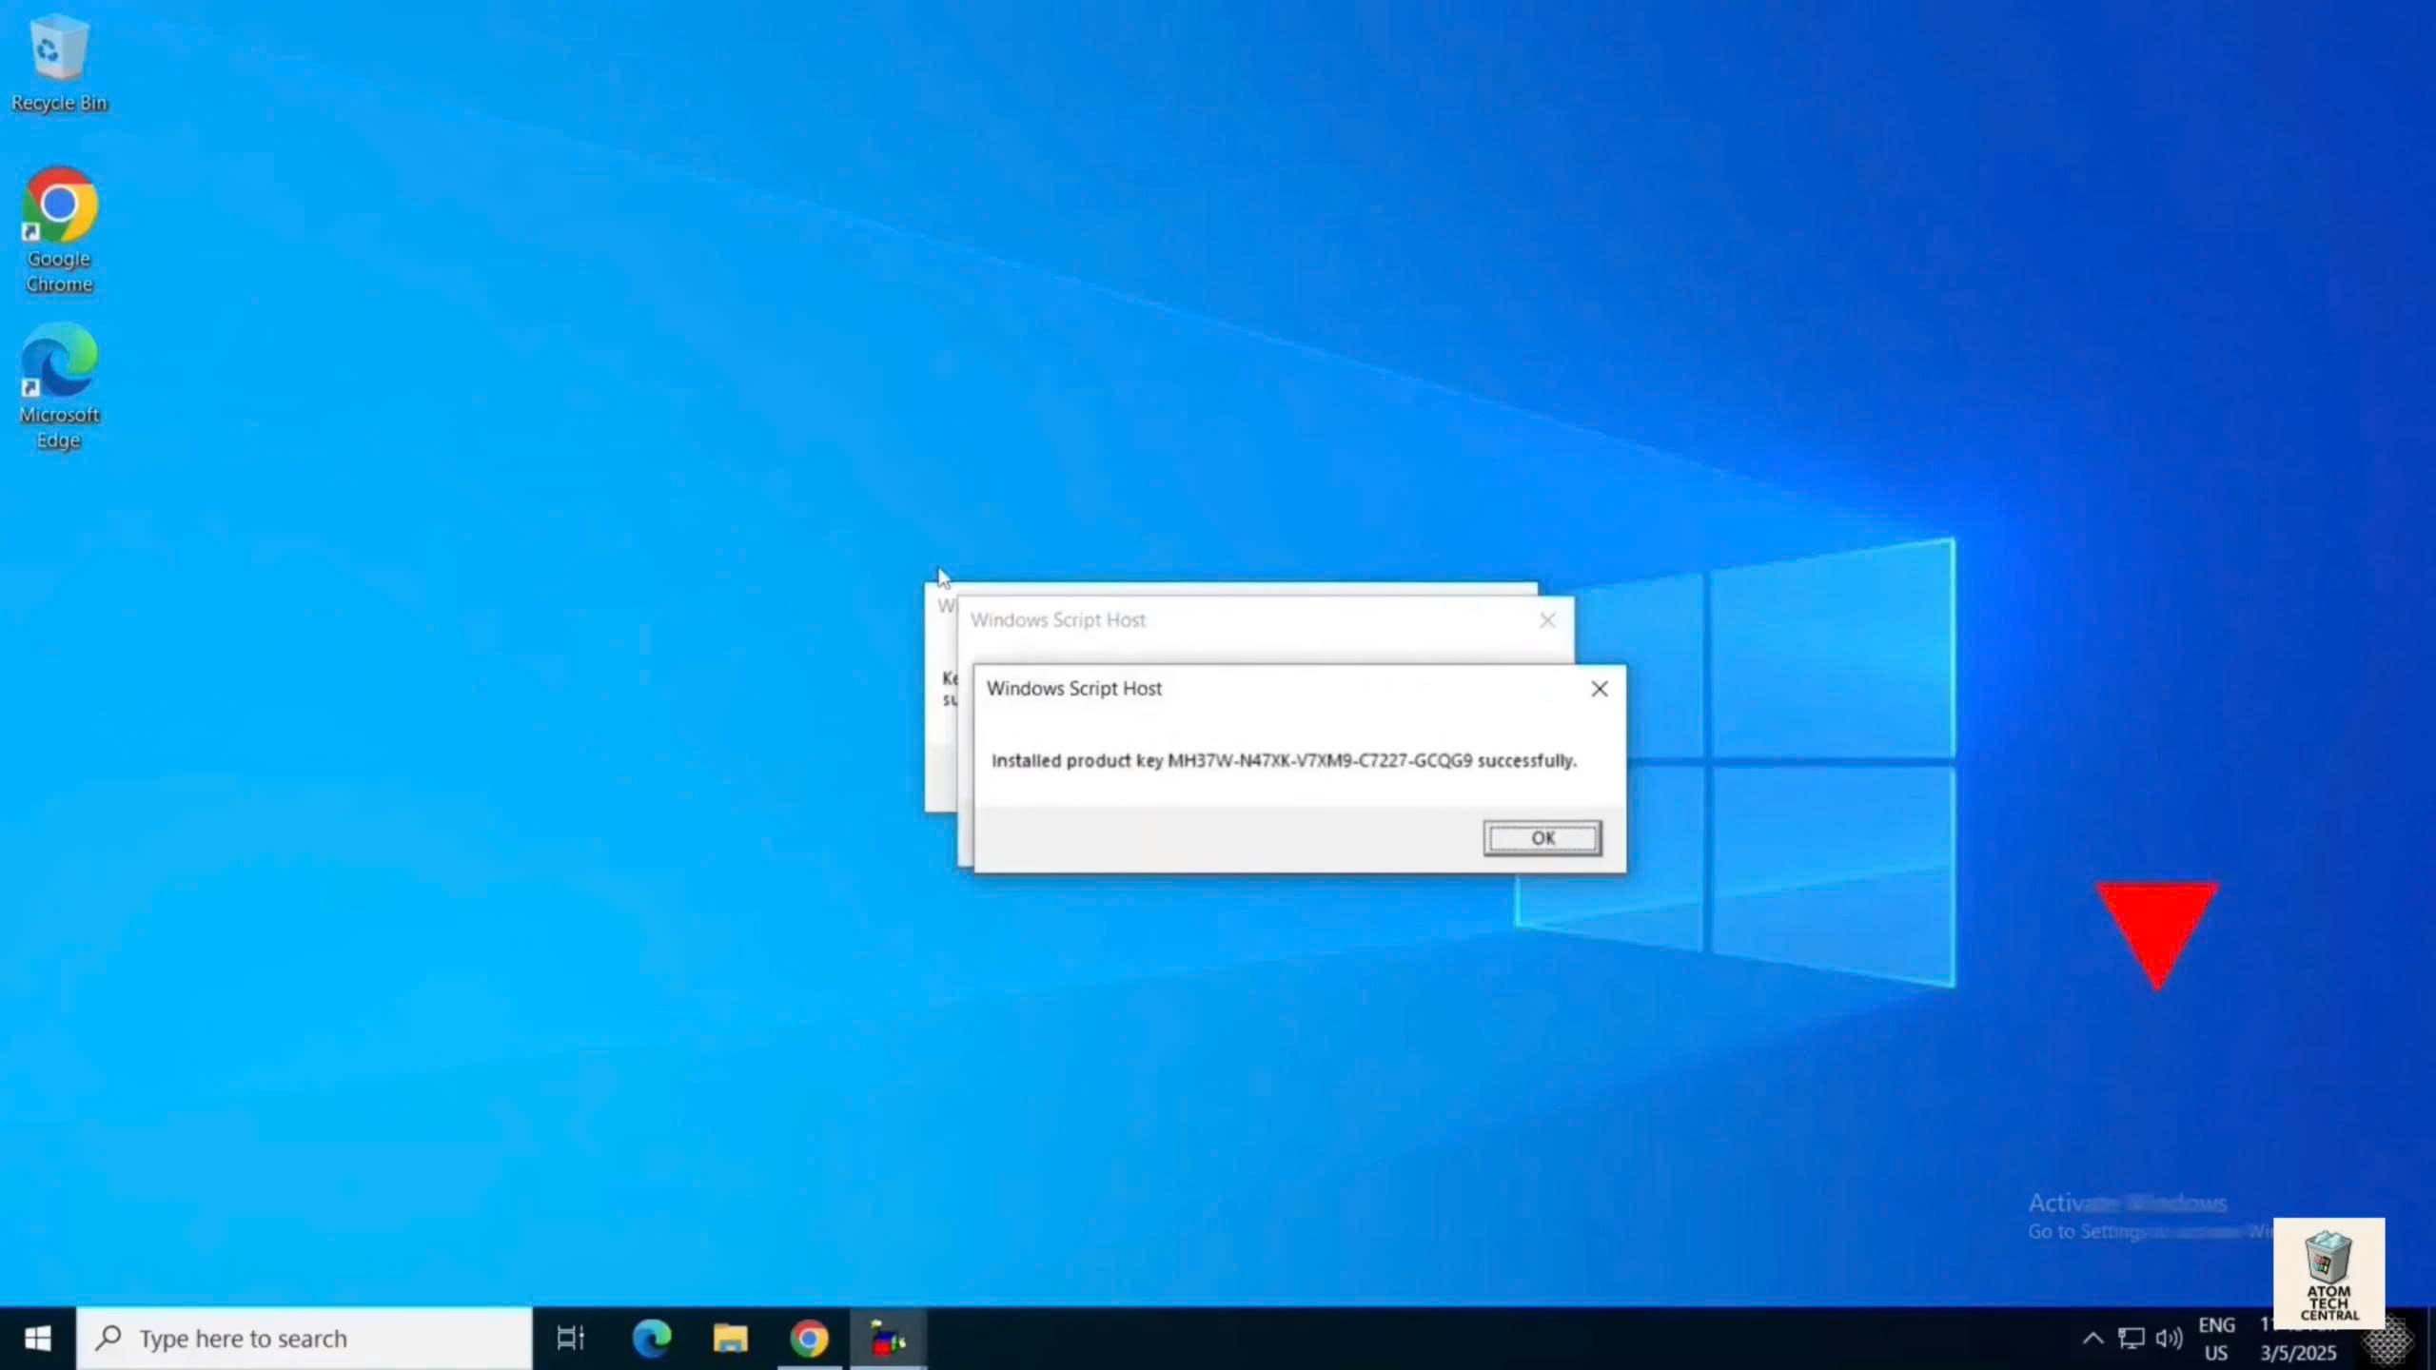Image resolution: width=2436 pixels, height=1370 pixels.
Task: Launch Microsoft Edge from the taskbar
Action: (x=652, y=1339)
